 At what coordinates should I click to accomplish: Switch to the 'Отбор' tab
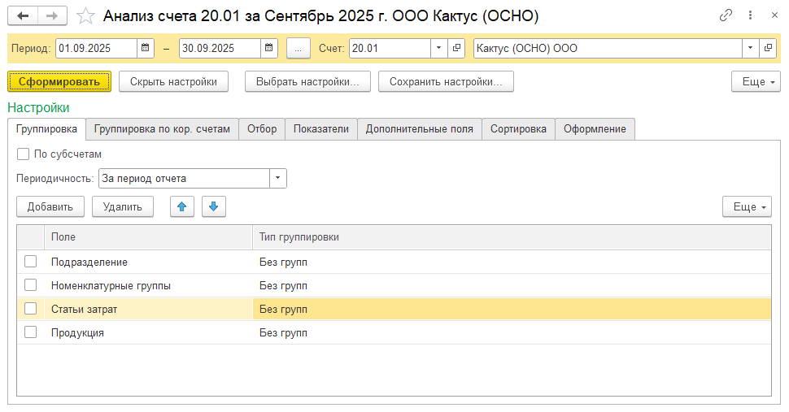tap(262, 128)
